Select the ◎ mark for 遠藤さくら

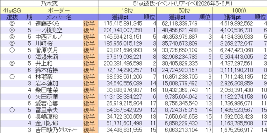click(12, 23)
